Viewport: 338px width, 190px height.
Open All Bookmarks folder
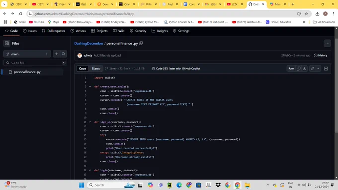[x=324, y=22]
